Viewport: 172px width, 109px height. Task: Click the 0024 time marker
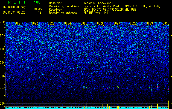68,23
